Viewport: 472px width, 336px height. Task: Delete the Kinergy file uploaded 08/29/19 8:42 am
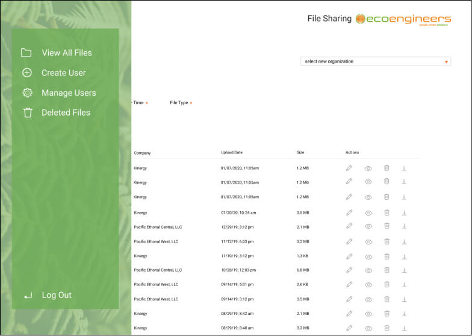click(387, 313)
